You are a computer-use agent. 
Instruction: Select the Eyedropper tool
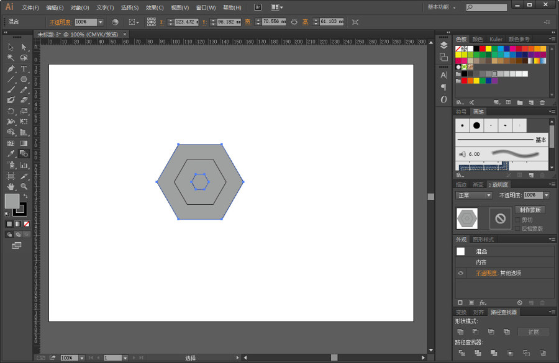point(11,153)
